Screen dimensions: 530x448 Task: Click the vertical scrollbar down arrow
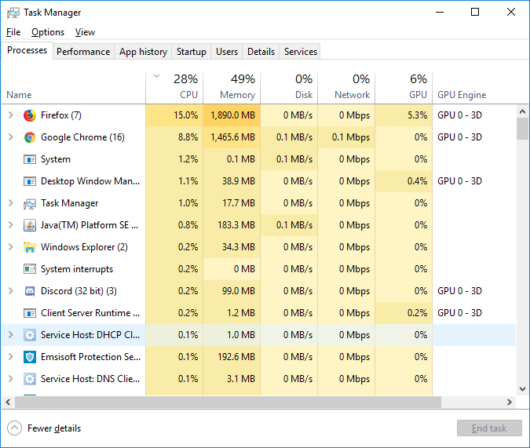[x=522, y=388]
